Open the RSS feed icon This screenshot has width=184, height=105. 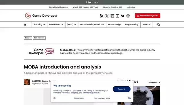coord(101,16)
